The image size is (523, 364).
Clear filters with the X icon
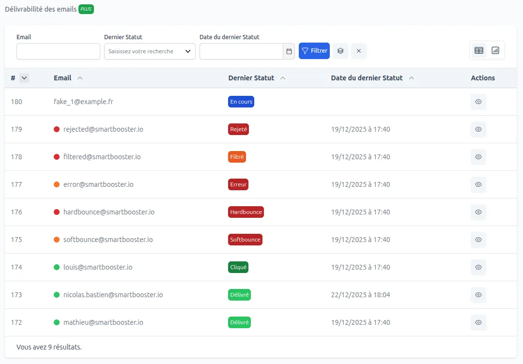tap(359, 51)
